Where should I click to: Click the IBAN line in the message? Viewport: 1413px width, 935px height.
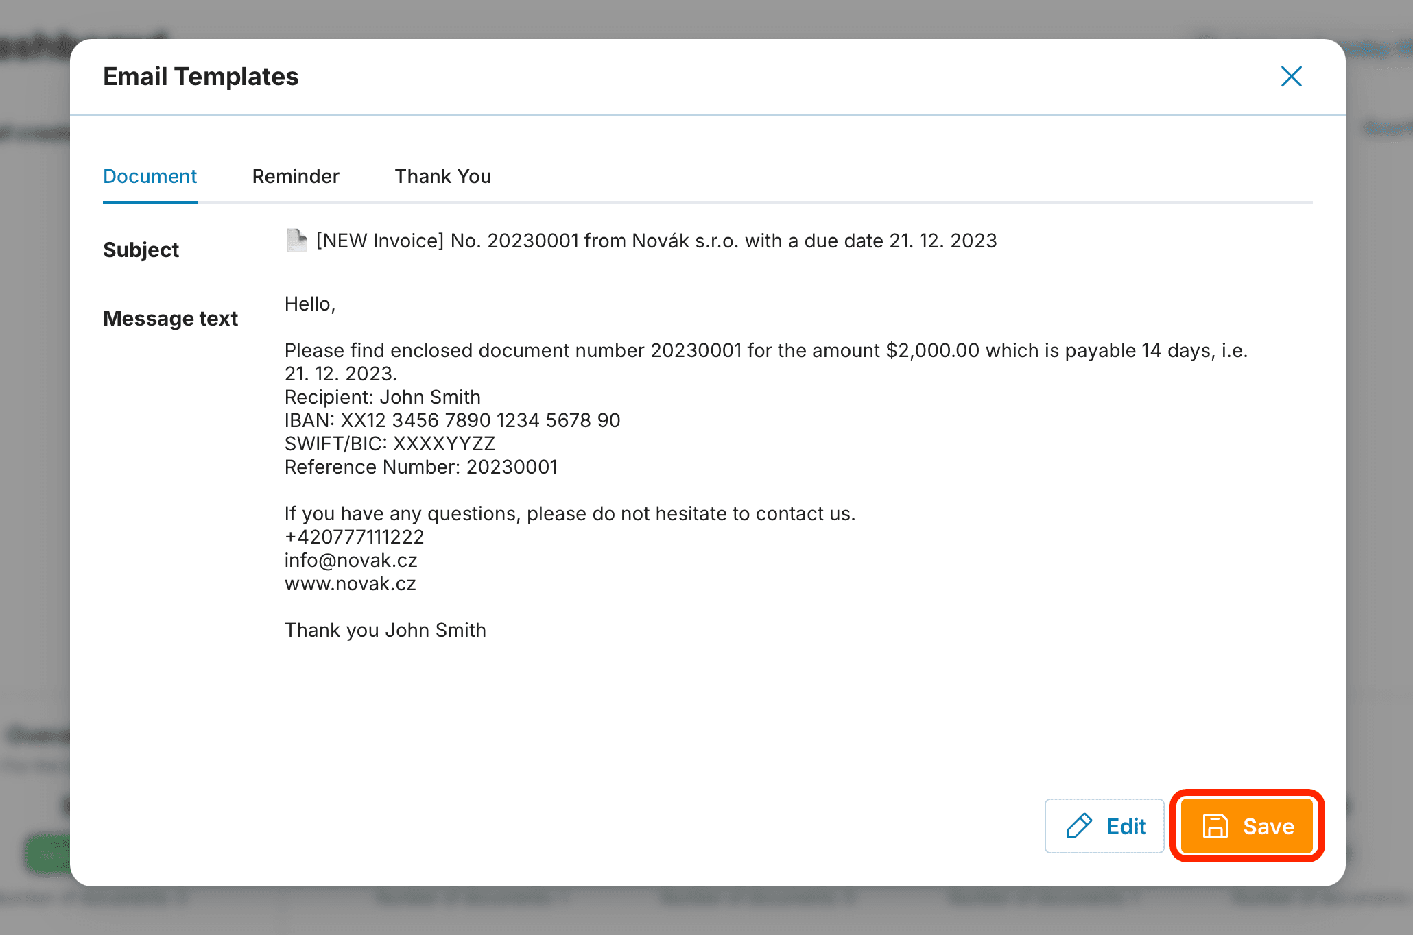click(x=452, y=420)
